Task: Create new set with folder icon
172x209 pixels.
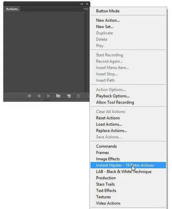Action: (x=58, y=96)
